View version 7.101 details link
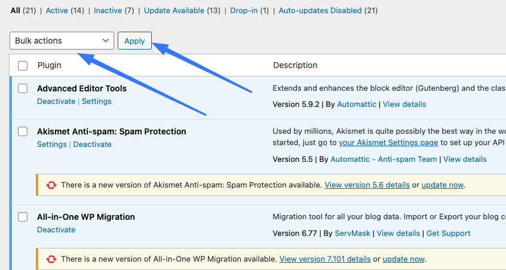Viewport: 506px width, 270px height. (325, 259)
